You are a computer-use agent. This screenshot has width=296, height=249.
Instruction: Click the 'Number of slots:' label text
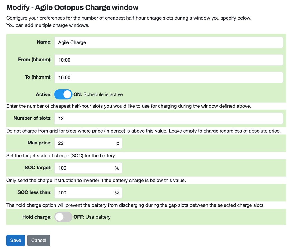(x=32, y=118)
